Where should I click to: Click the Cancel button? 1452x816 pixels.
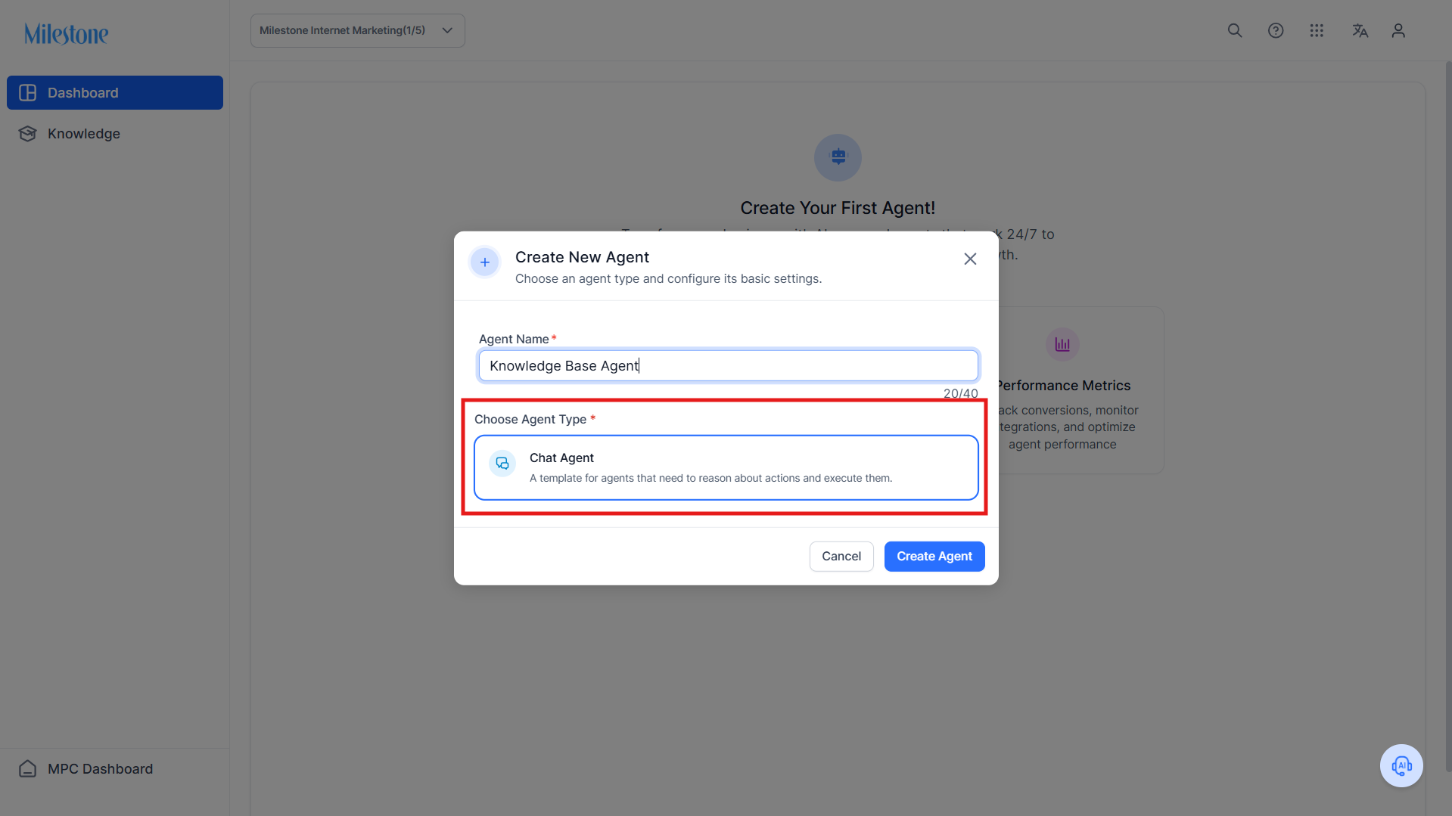841,556
